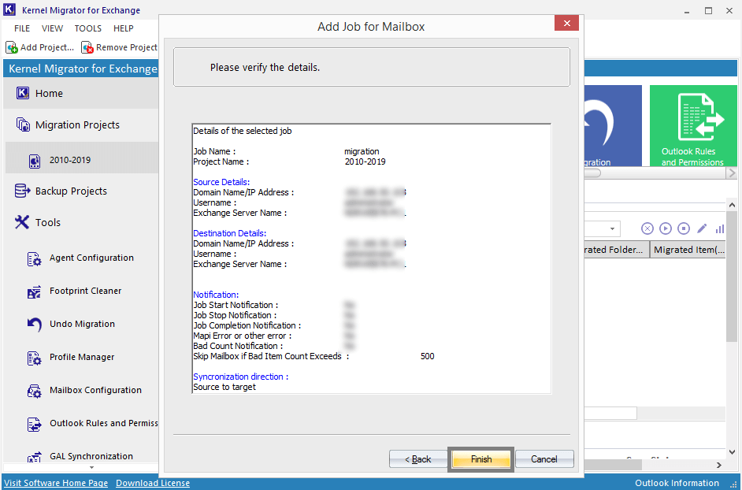Click the Notification heading text
This screenshot has width=742, height=490.
pyautogui.click(x=216, y=295)
